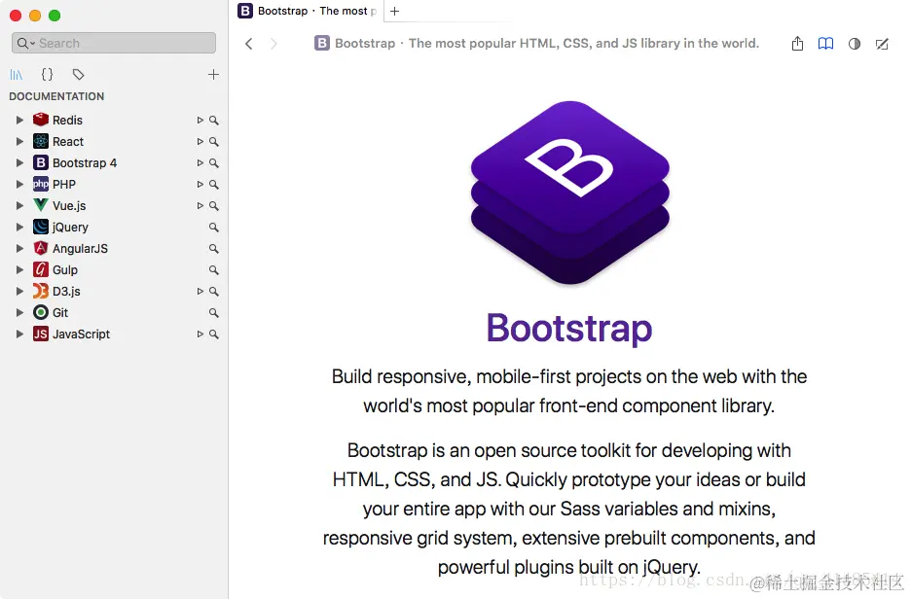This screenshot has width=911, height=599.
Task: Expand the jQuery tree row
Action: (19, 227)
